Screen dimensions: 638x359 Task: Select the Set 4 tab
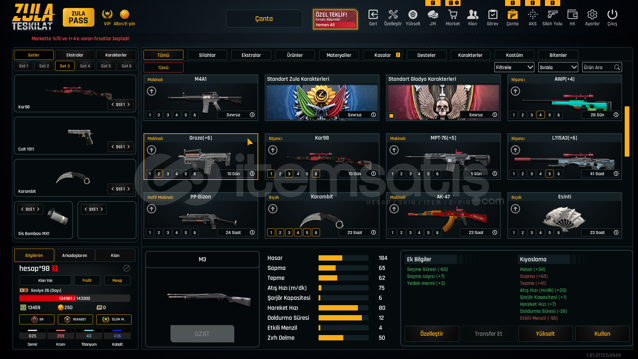[85, 66]
